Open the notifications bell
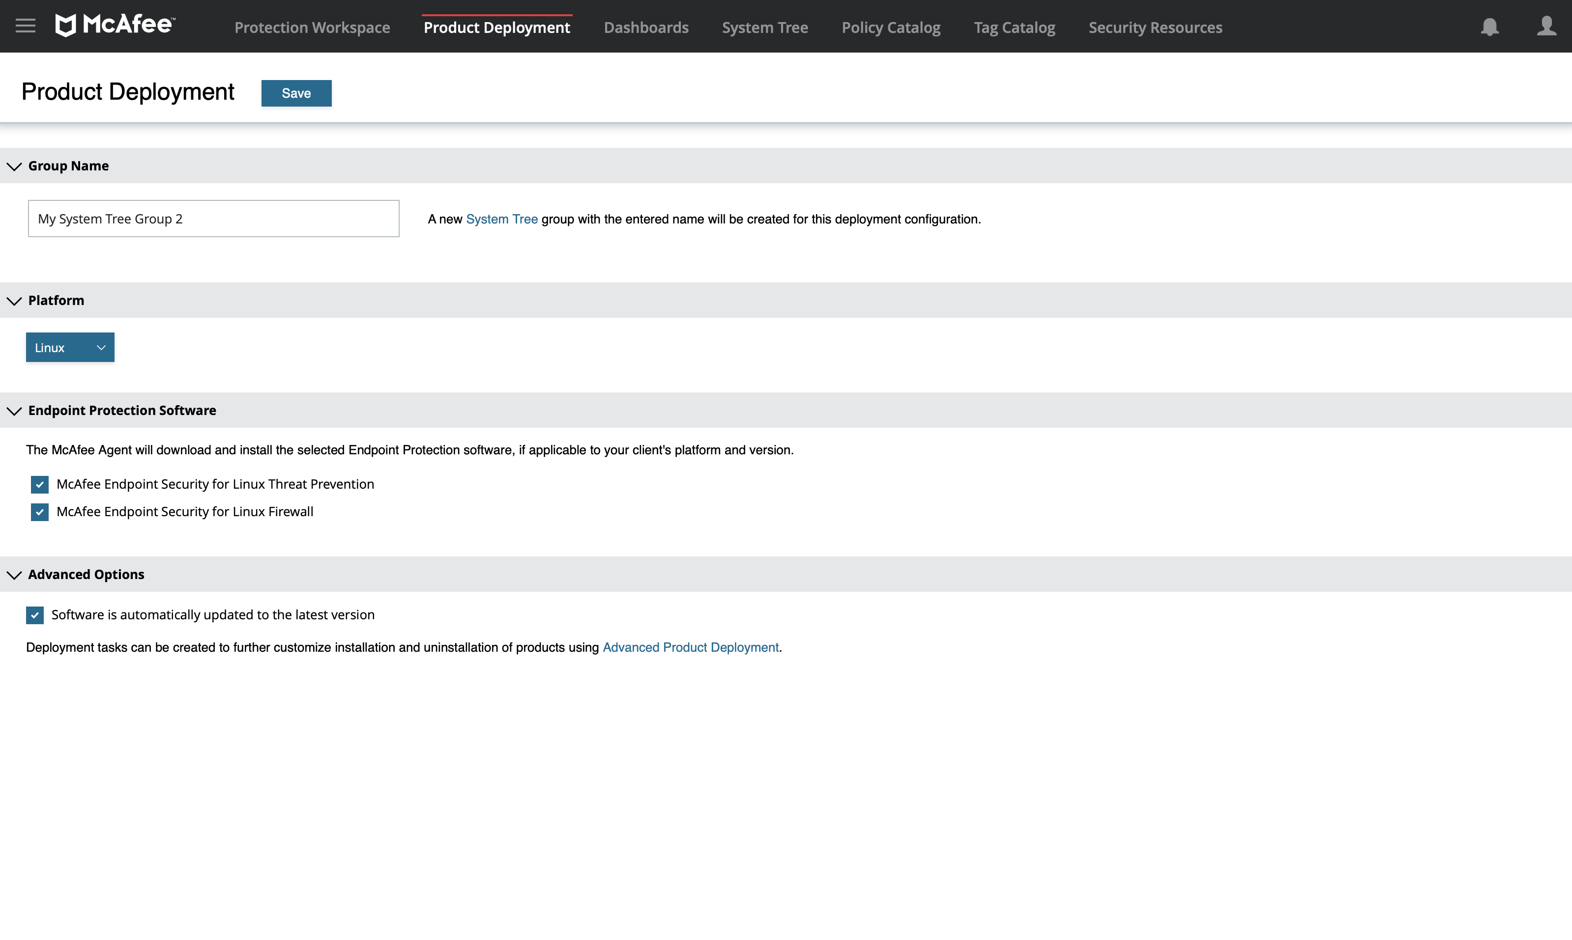 (x=1489, y=27)
